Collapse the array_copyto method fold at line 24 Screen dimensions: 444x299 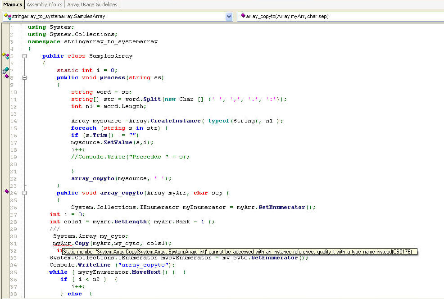tap(24, 193)
